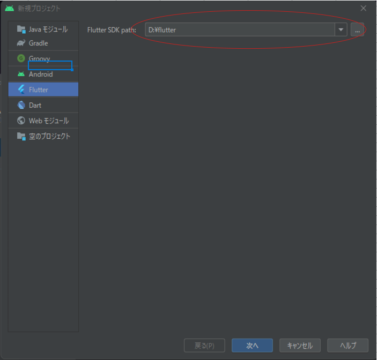Click the Dart logo icon
Screen dimensions: 377x360
coord(21,105)
